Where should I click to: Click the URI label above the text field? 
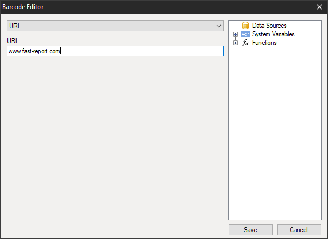[12, 40]
